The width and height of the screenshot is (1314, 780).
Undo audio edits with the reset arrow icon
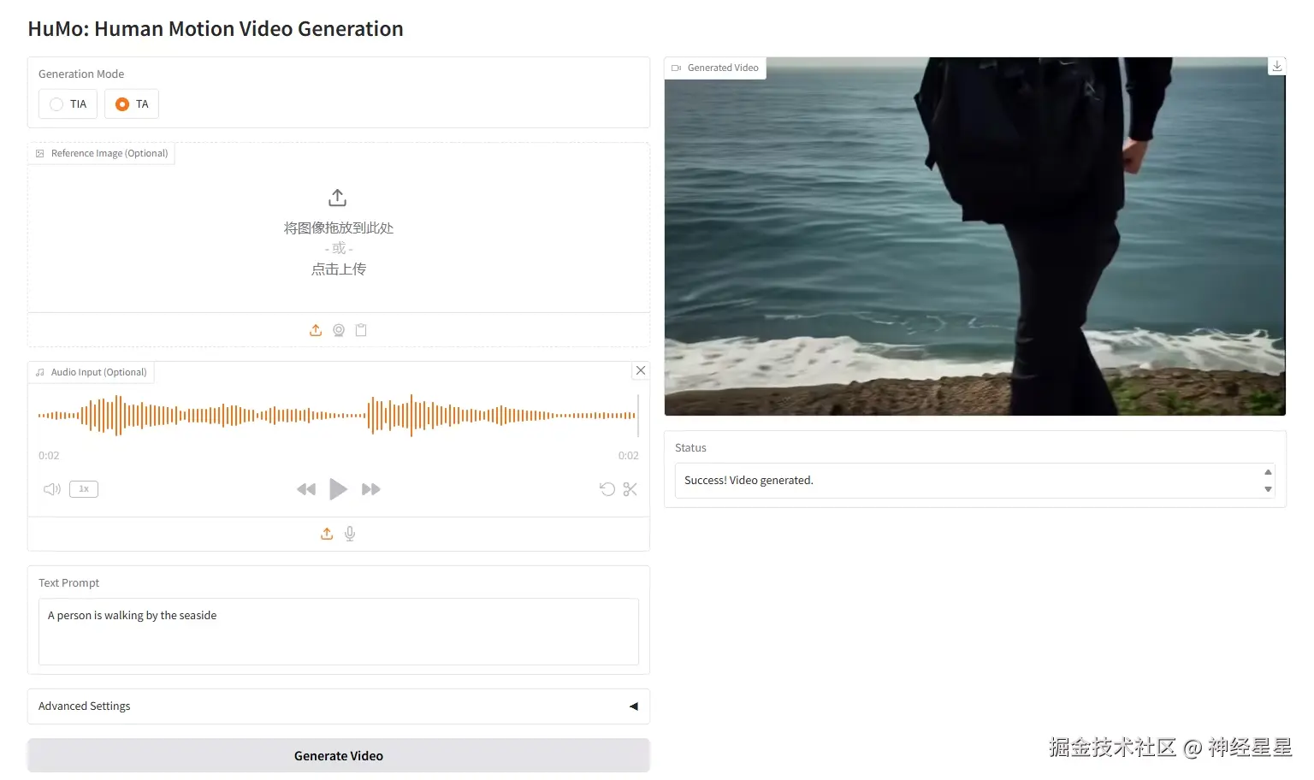(607, 489)
